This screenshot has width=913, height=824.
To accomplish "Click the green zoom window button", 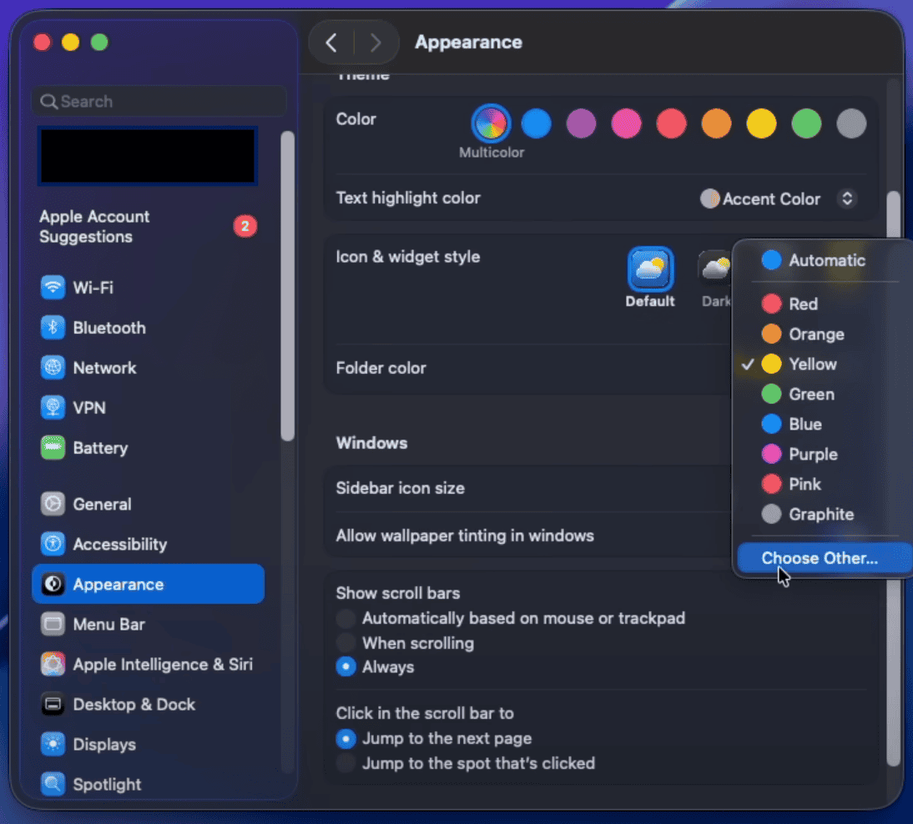I will pyautogui.click(x=99, y=43).
